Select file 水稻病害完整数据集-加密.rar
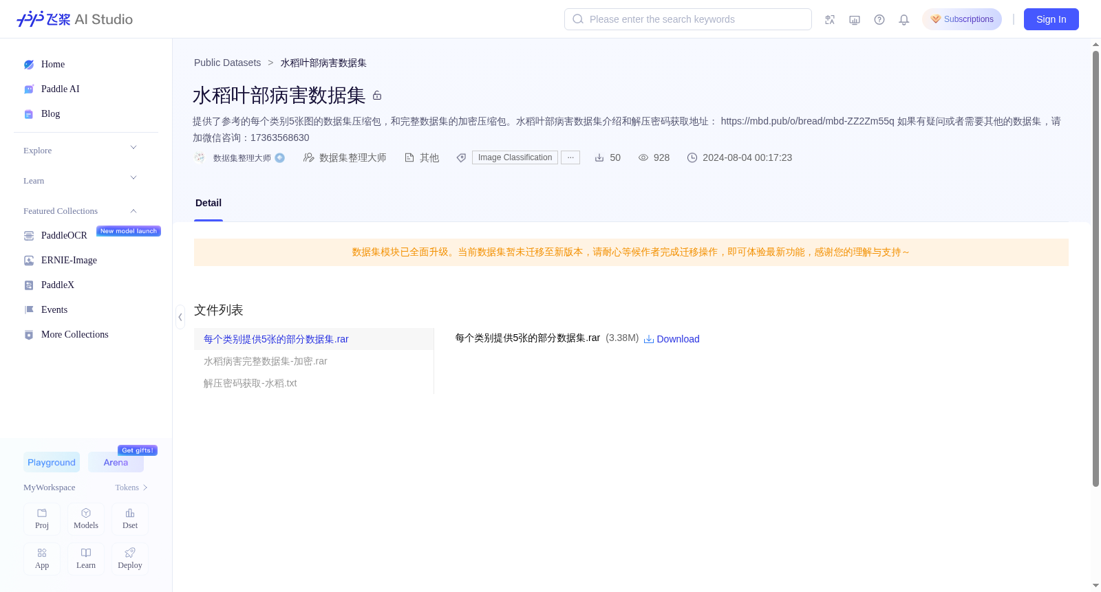 pyautogui.click(x=314, y=361)
